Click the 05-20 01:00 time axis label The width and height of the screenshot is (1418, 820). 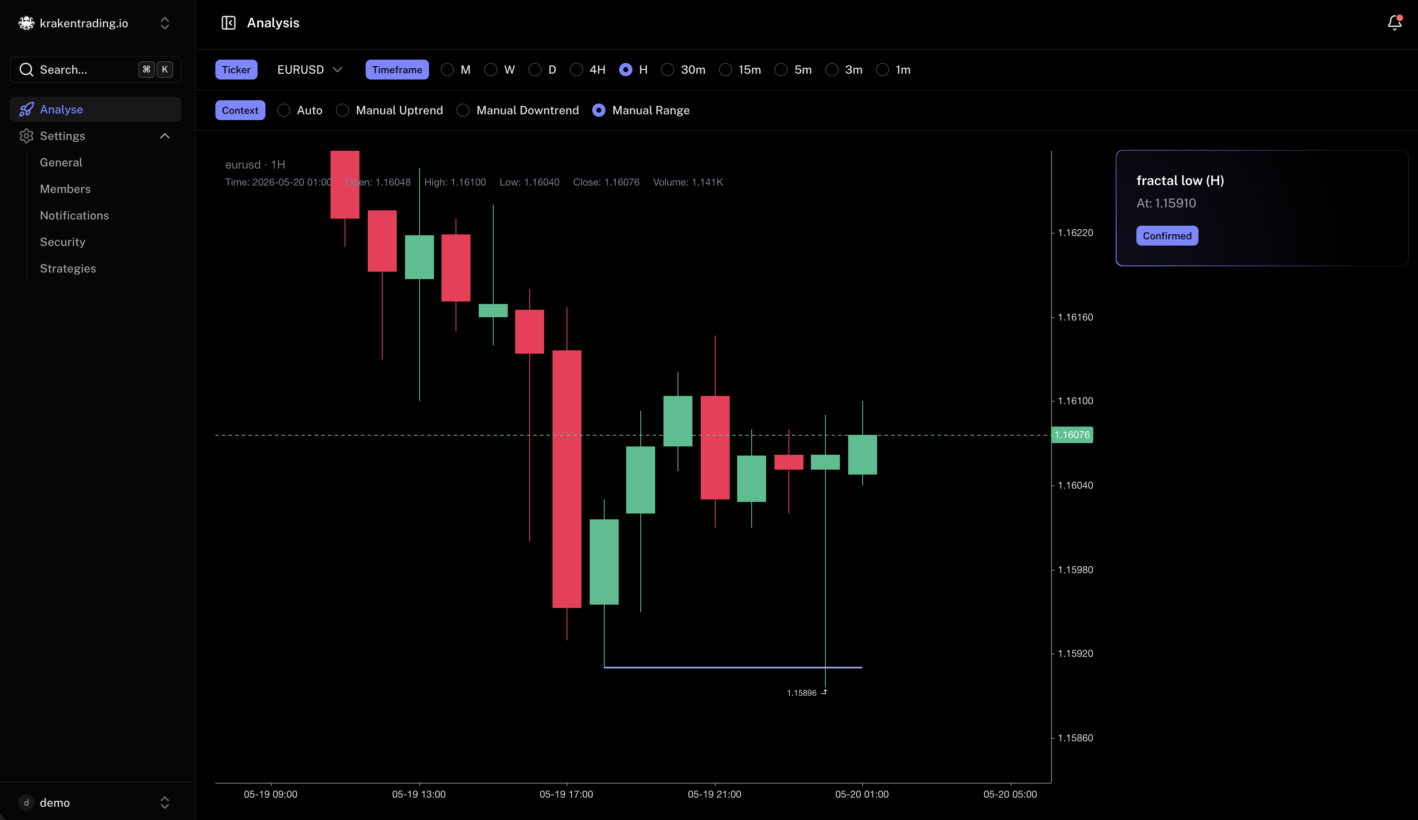pos(862,794)
